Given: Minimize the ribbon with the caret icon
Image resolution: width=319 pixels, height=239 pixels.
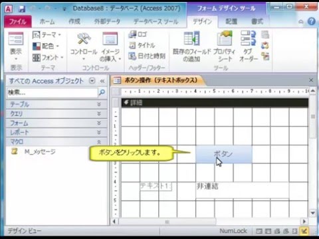Looking at the screenshot, I should click(301, 22).
